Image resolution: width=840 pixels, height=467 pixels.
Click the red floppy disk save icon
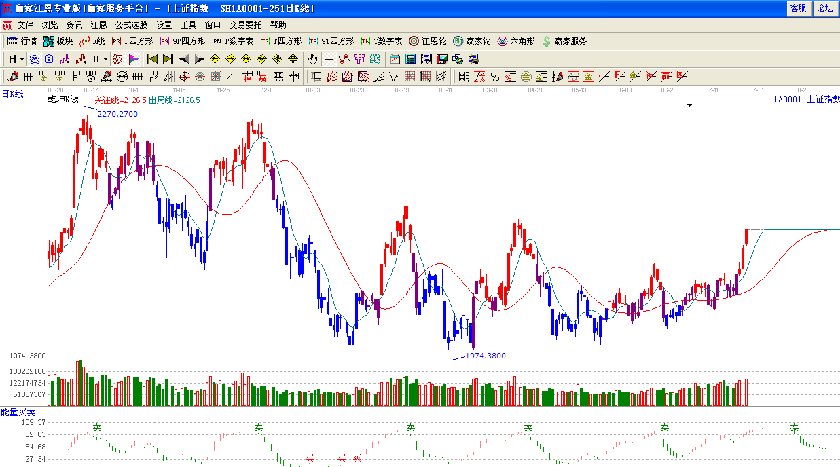tap(442, 59)
